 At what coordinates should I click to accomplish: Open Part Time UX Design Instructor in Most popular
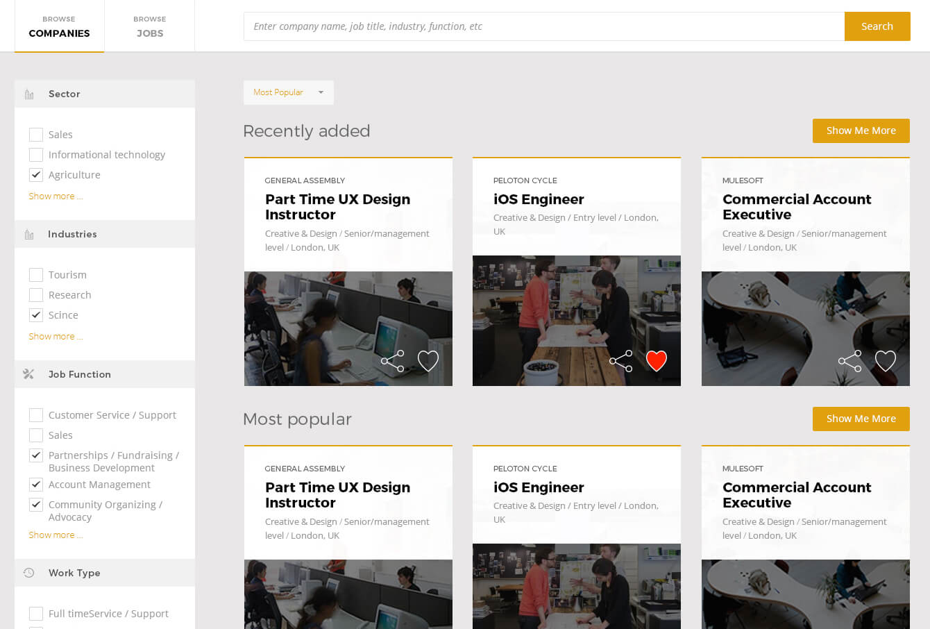pos(337,495)
